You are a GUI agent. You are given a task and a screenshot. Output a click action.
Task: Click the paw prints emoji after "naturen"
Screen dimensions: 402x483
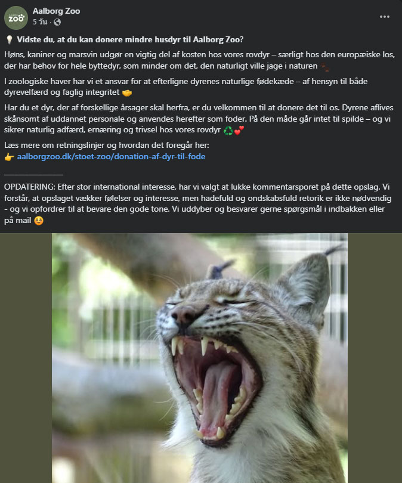pos(324,67)
